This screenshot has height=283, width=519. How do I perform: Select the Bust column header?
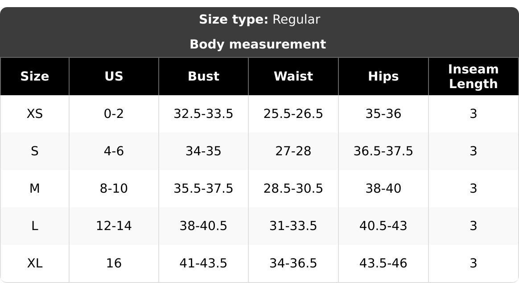click(204, 76)
